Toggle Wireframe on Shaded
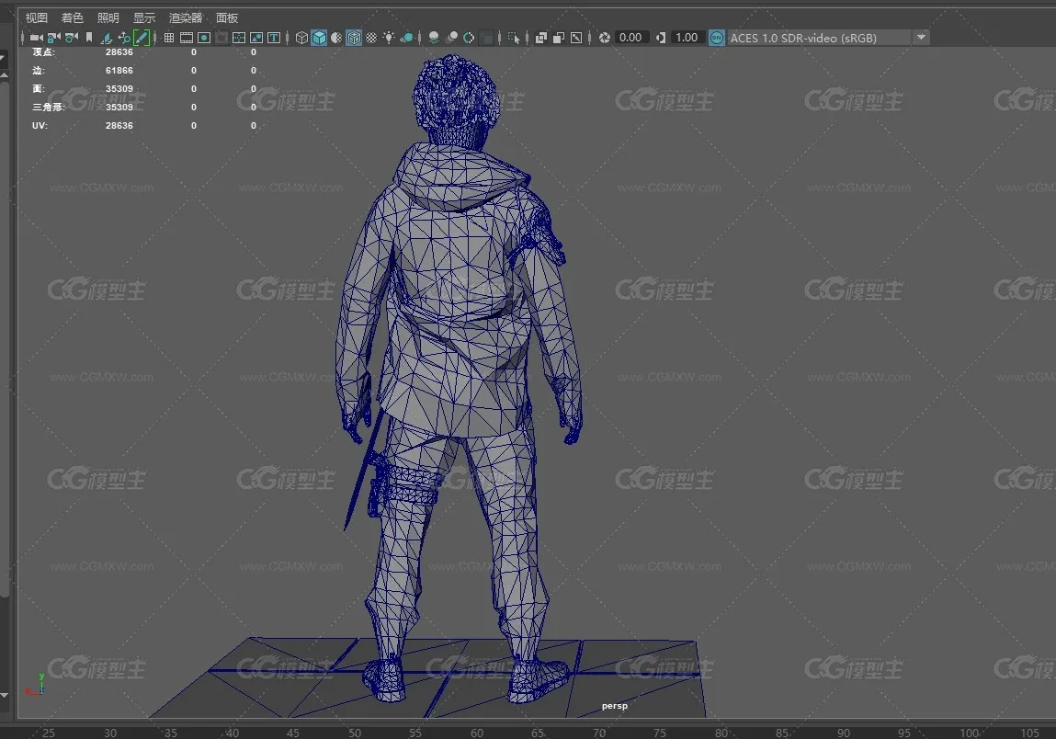1056x739 pixels. (354, 38)
